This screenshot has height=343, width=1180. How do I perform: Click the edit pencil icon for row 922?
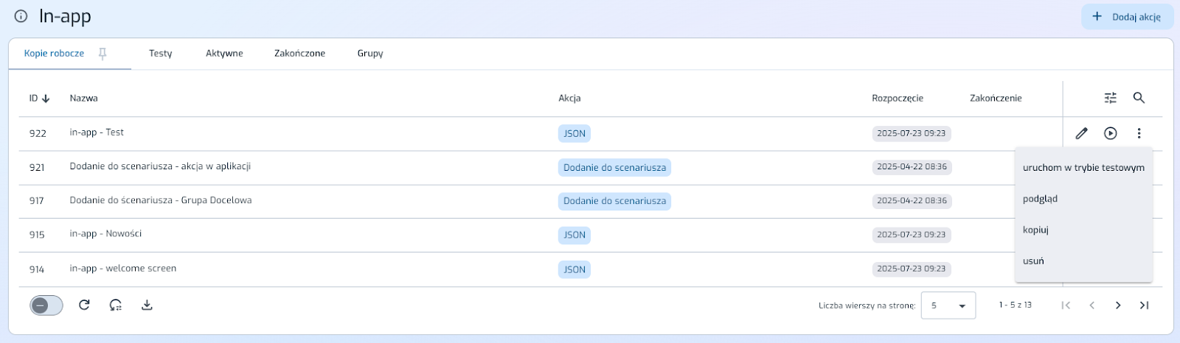(x=1081, y=133)
